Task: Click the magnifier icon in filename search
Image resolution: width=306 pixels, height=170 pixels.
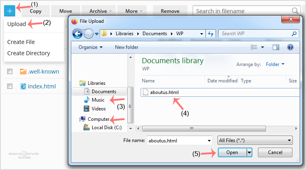Action: pos(296,11)
